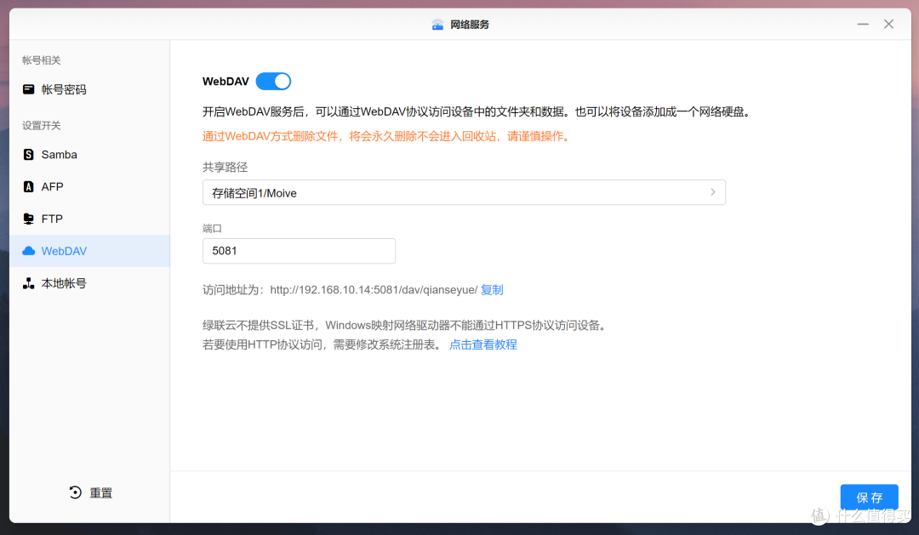Image resolution: width=919 pixels, height=535 pixels.
Task: Click the 本地帐号 network icon
Action: (28, 283)
